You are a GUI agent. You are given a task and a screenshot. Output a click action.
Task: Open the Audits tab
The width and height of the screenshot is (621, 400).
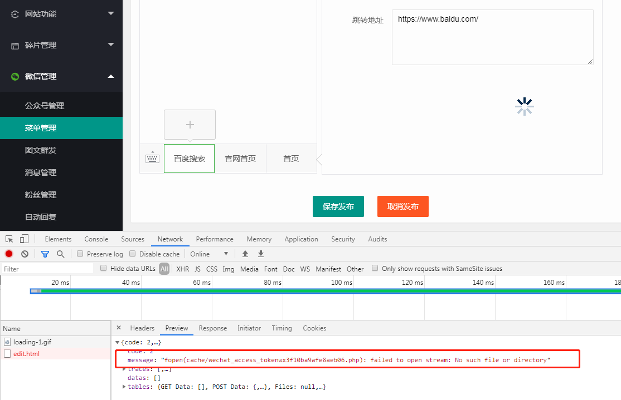377,239
